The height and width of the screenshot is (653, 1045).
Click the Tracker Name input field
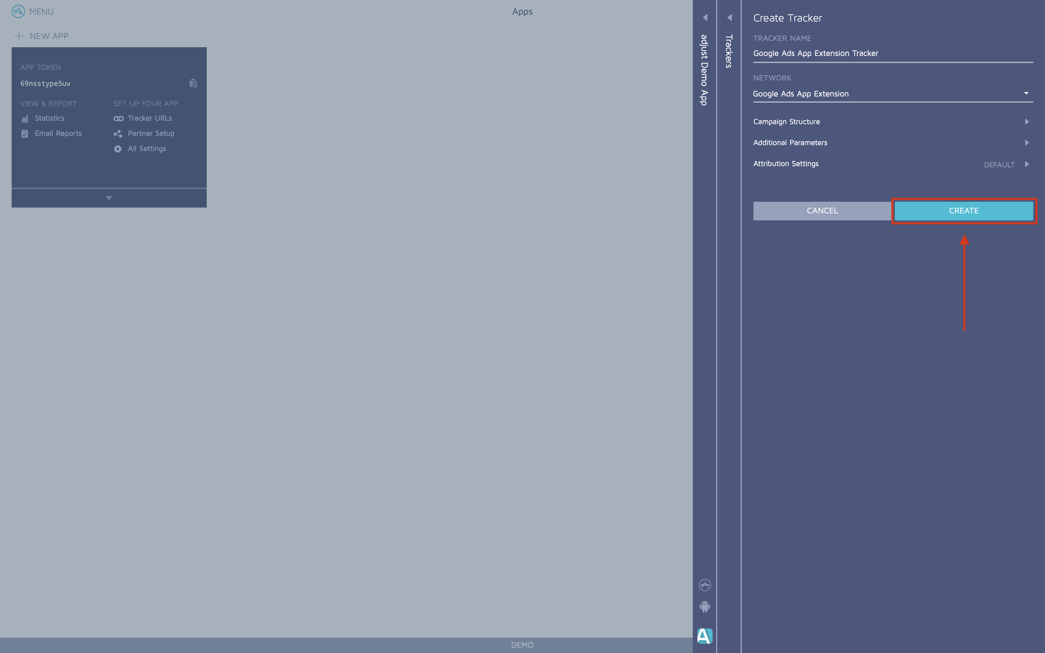[893, 53]
